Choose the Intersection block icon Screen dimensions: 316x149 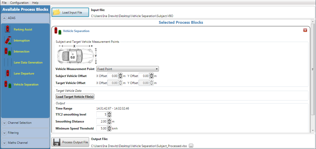tap(8, 51)
